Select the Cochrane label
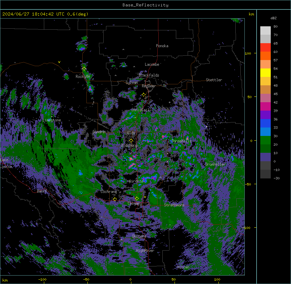Screen dimensions: 291x284 [109, 192]
